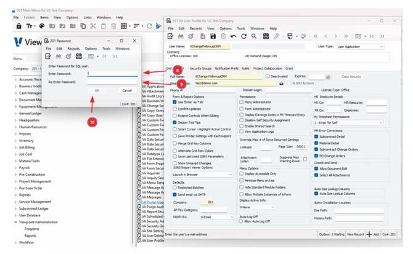413x254 pixels.
Task: Toggle the Display Tool Tips checkbox
Action: (174, 122)
